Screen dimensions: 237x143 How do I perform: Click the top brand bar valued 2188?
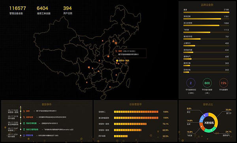pos(206,12)
